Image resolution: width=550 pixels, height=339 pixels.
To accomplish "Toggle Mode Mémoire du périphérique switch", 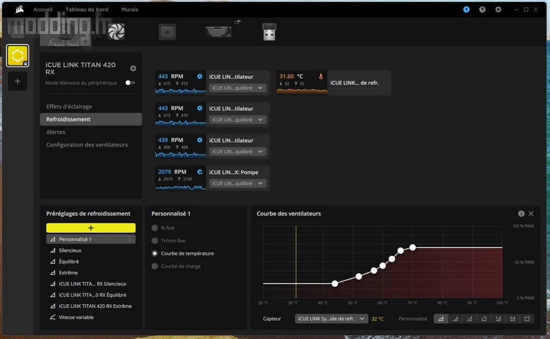I will [x=130, y=83].
